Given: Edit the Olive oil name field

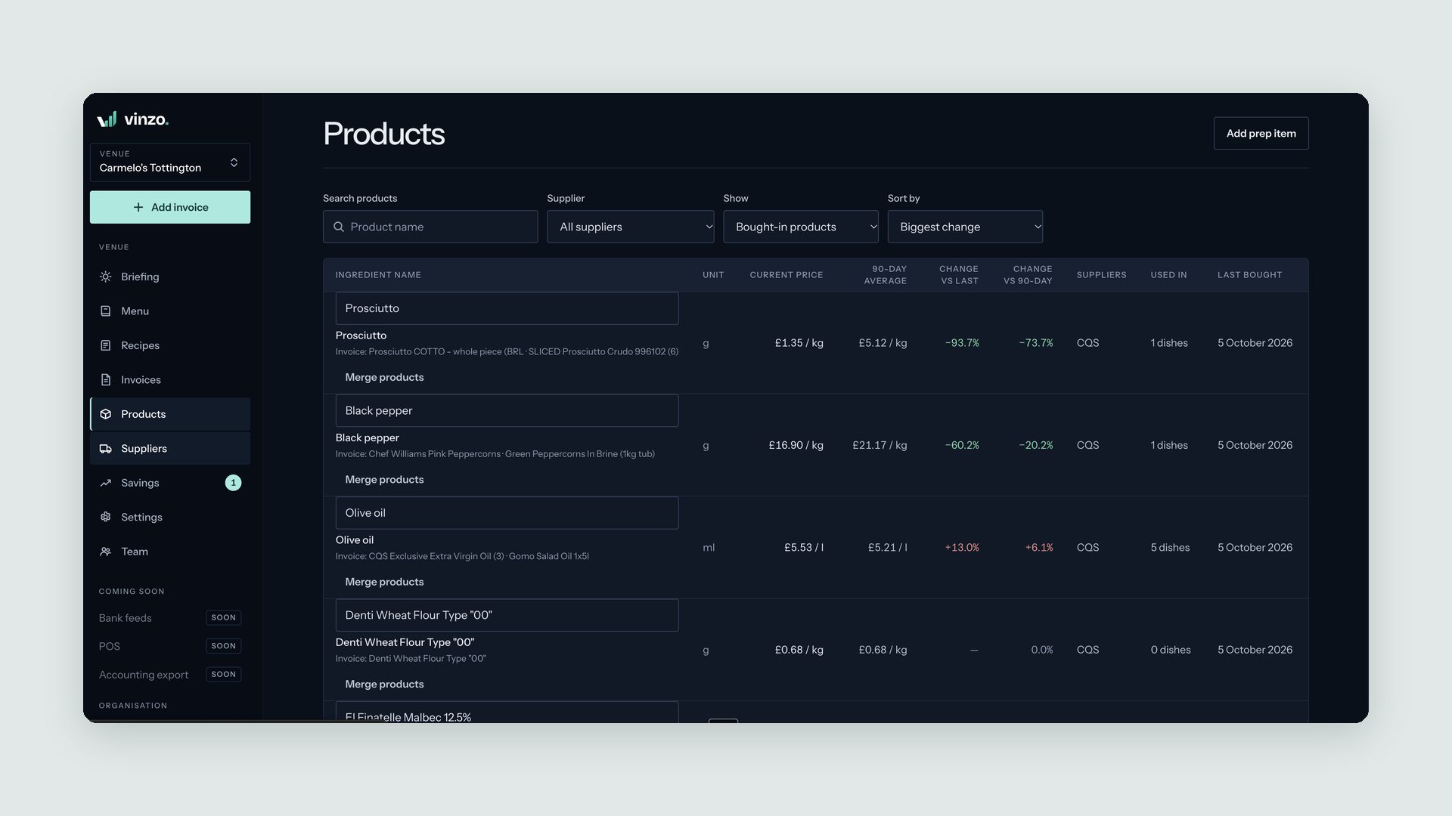Looking at the screenshot, I should (507, 513).
